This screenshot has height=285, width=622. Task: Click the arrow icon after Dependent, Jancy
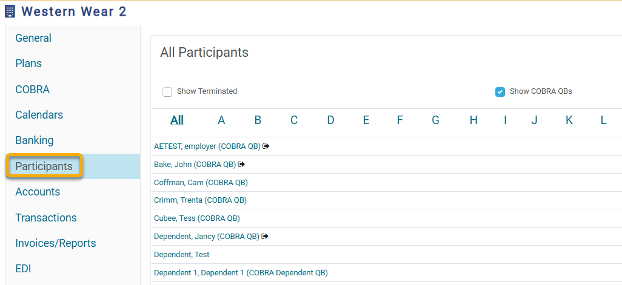[x=266, y=237]
